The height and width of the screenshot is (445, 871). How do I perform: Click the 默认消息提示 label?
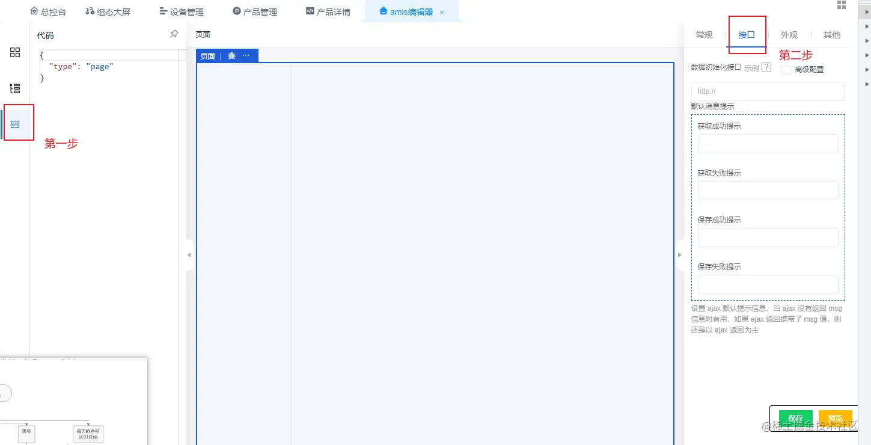(x=712, y=106)
